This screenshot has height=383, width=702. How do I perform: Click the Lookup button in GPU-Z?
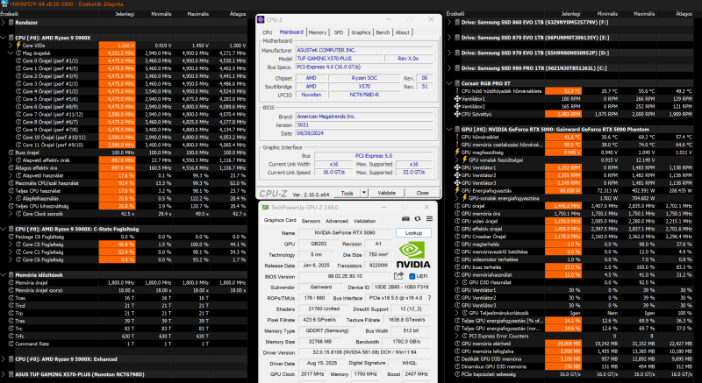click(413, 233)
